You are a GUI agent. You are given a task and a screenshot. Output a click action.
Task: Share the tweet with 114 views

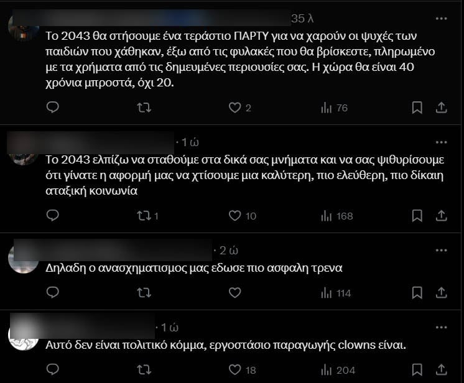(441, 292)
